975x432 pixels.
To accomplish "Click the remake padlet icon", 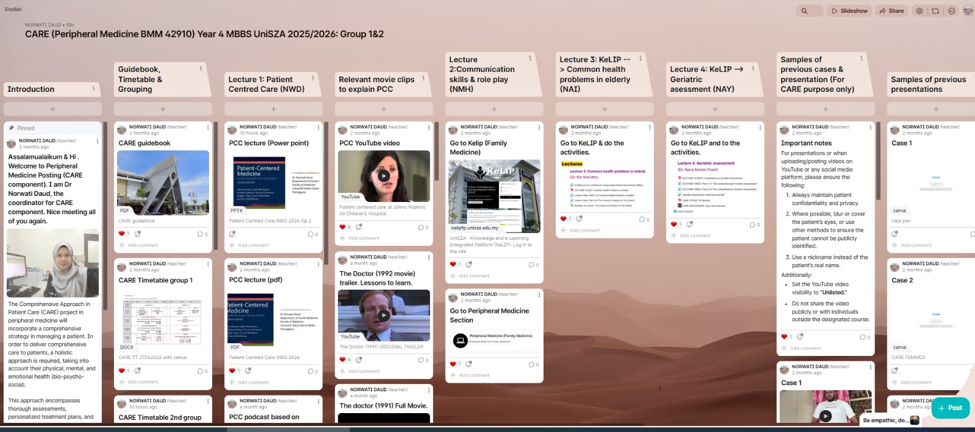I will coord(935,11).
